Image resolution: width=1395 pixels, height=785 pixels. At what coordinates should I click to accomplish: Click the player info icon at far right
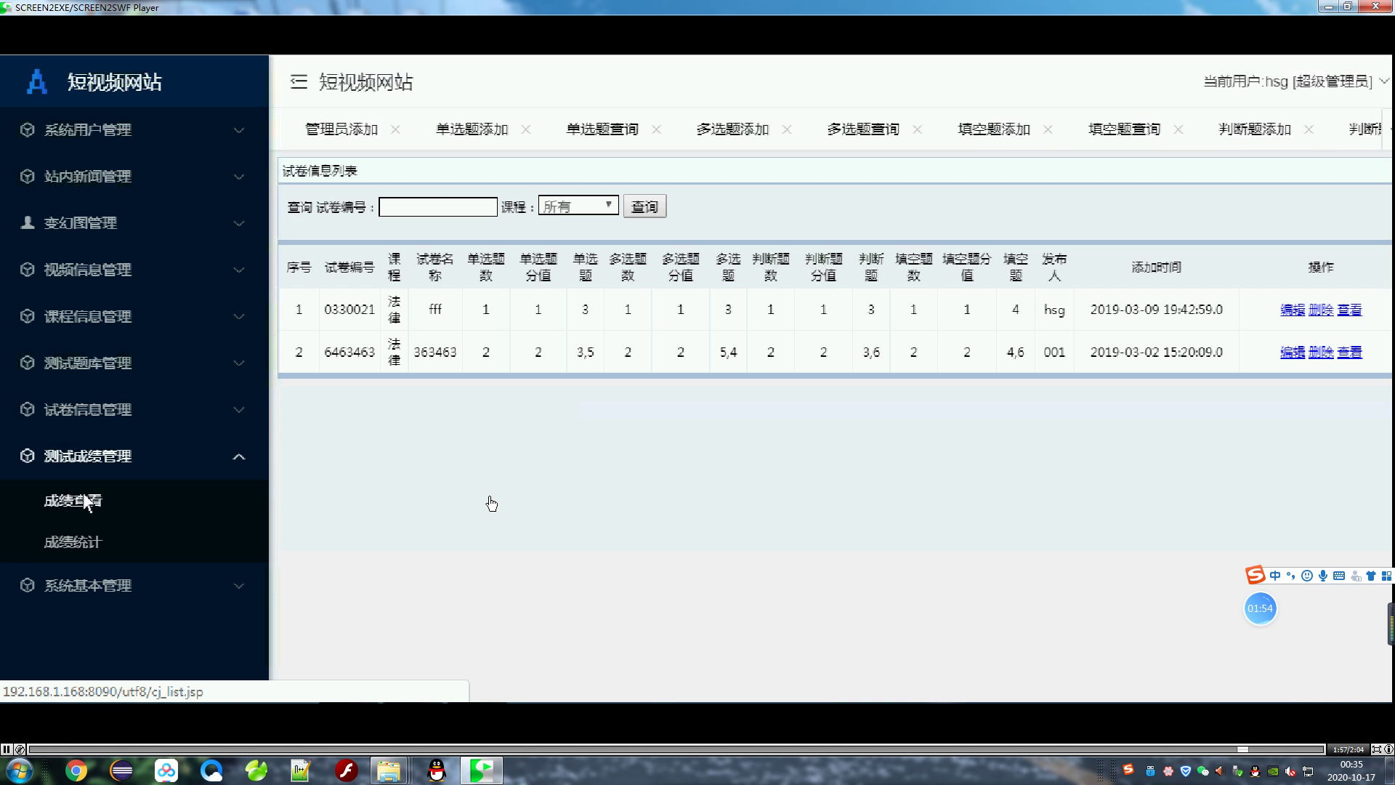click(x=1388, y=749)
